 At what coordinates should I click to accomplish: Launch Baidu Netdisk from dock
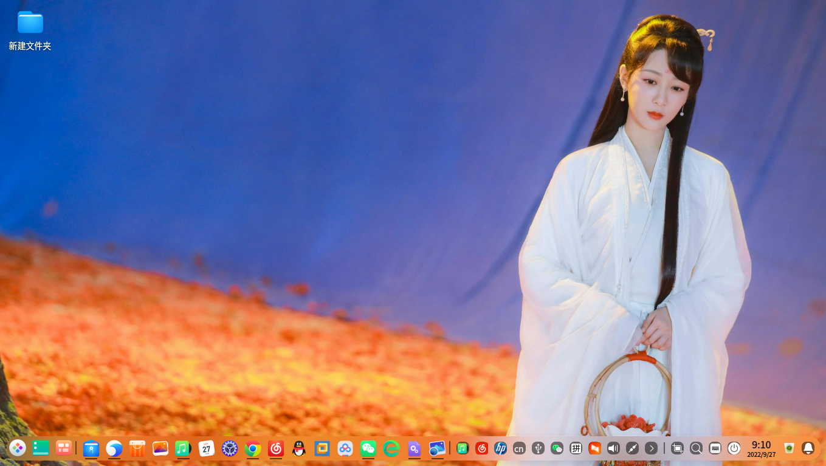[345, 449]
